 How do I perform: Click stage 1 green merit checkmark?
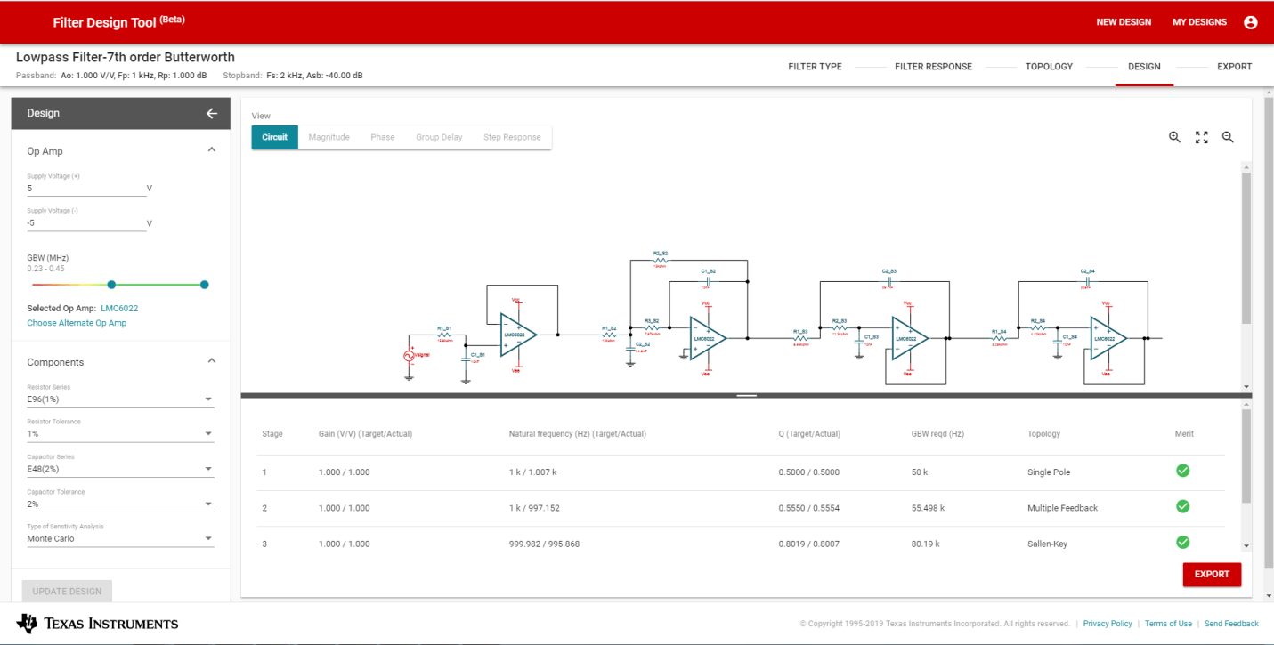tap(1182, 471)
